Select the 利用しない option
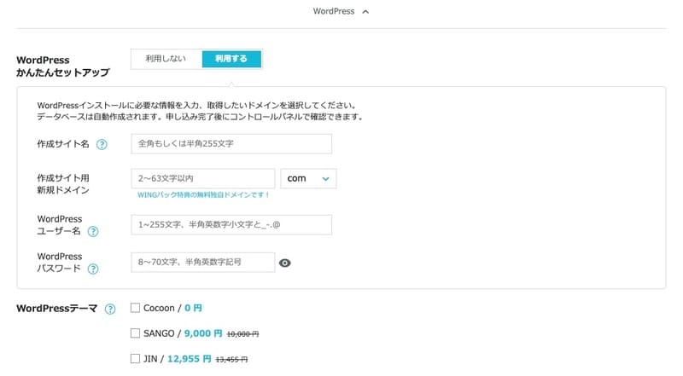This screenshot has width=683, height=376. coord(166,59)
